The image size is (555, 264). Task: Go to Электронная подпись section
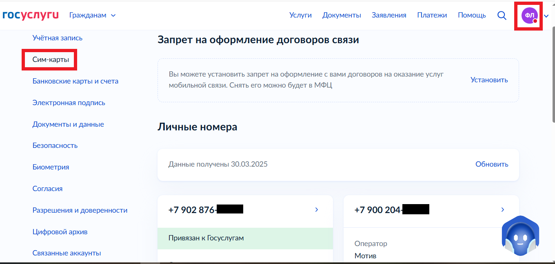(x=69, y=103)
